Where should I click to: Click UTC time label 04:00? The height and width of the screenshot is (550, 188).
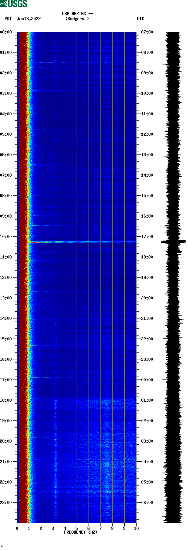point(147,462)
